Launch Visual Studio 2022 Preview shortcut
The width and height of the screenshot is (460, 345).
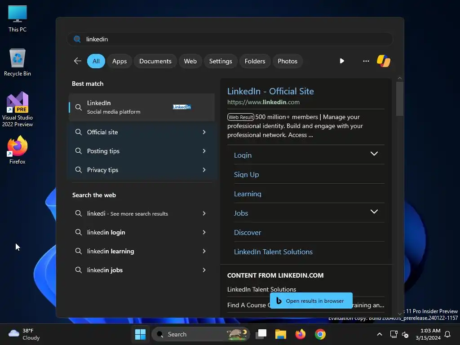tap(18, 109)
